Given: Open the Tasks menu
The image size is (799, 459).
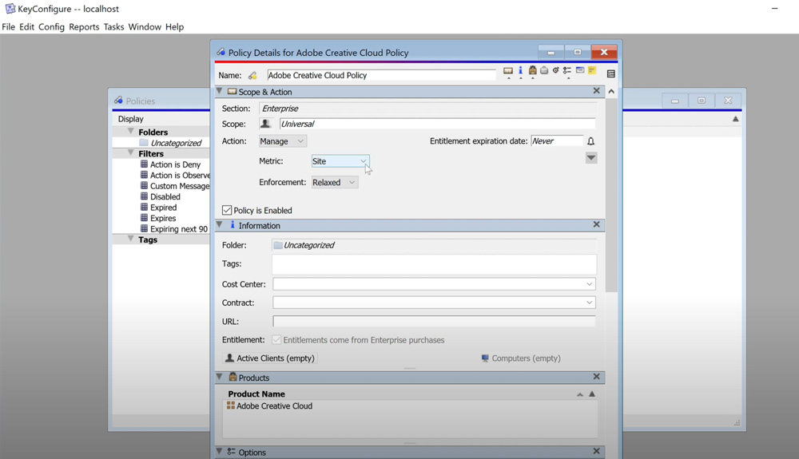Looking at the screenshot, I should coord(113,27).
